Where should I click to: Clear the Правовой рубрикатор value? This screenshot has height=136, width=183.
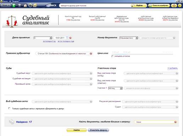[91, 53]
